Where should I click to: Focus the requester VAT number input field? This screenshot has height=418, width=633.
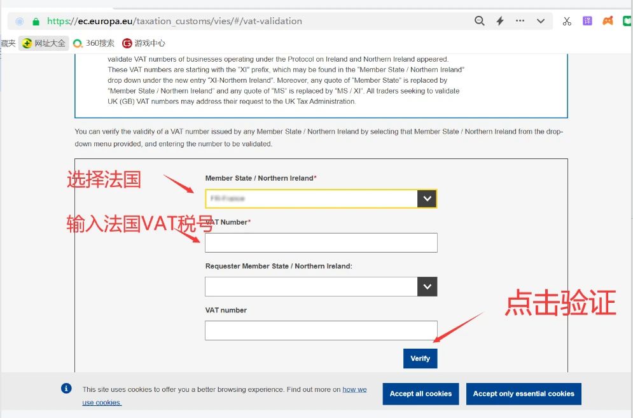coord(321,331)
